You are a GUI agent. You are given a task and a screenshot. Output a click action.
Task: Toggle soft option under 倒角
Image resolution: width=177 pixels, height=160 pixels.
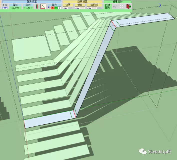(x=78, y=8)
